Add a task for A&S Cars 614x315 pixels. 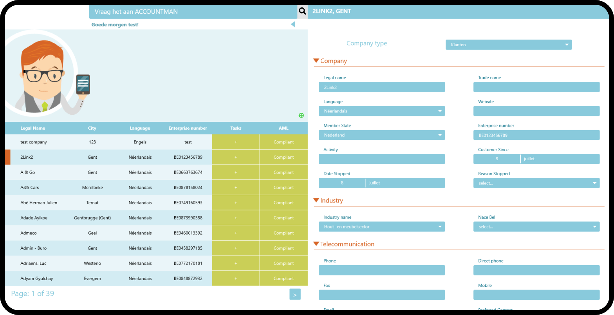[x=236, y=188]
